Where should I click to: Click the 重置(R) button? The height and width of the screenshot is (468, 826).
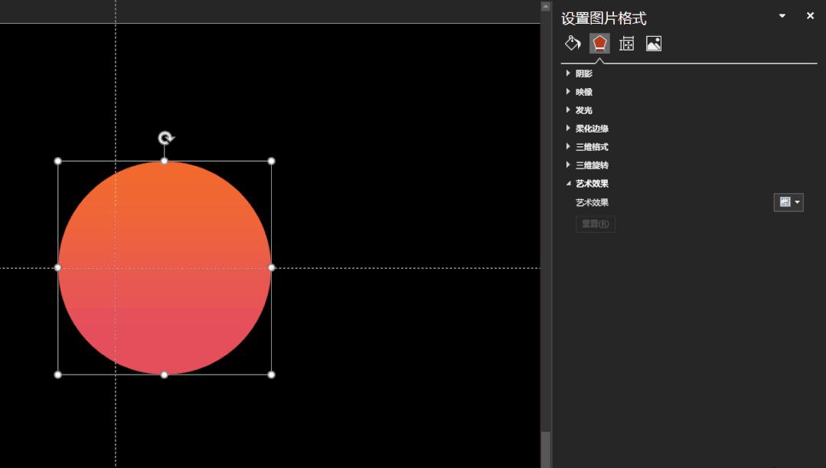(x=596, y=224)
